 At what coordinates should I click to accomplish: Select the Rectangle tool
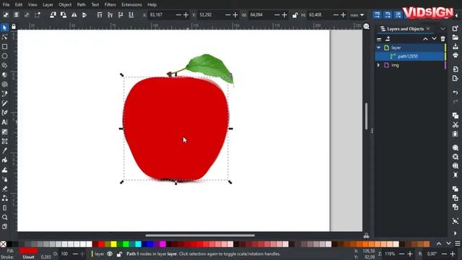4,46
